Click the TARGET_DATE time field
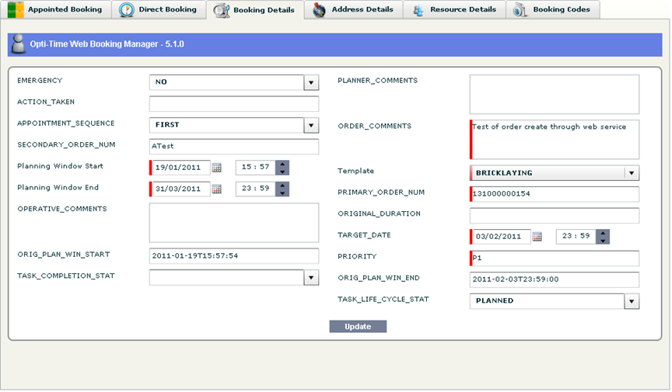 tap(576, 237)
